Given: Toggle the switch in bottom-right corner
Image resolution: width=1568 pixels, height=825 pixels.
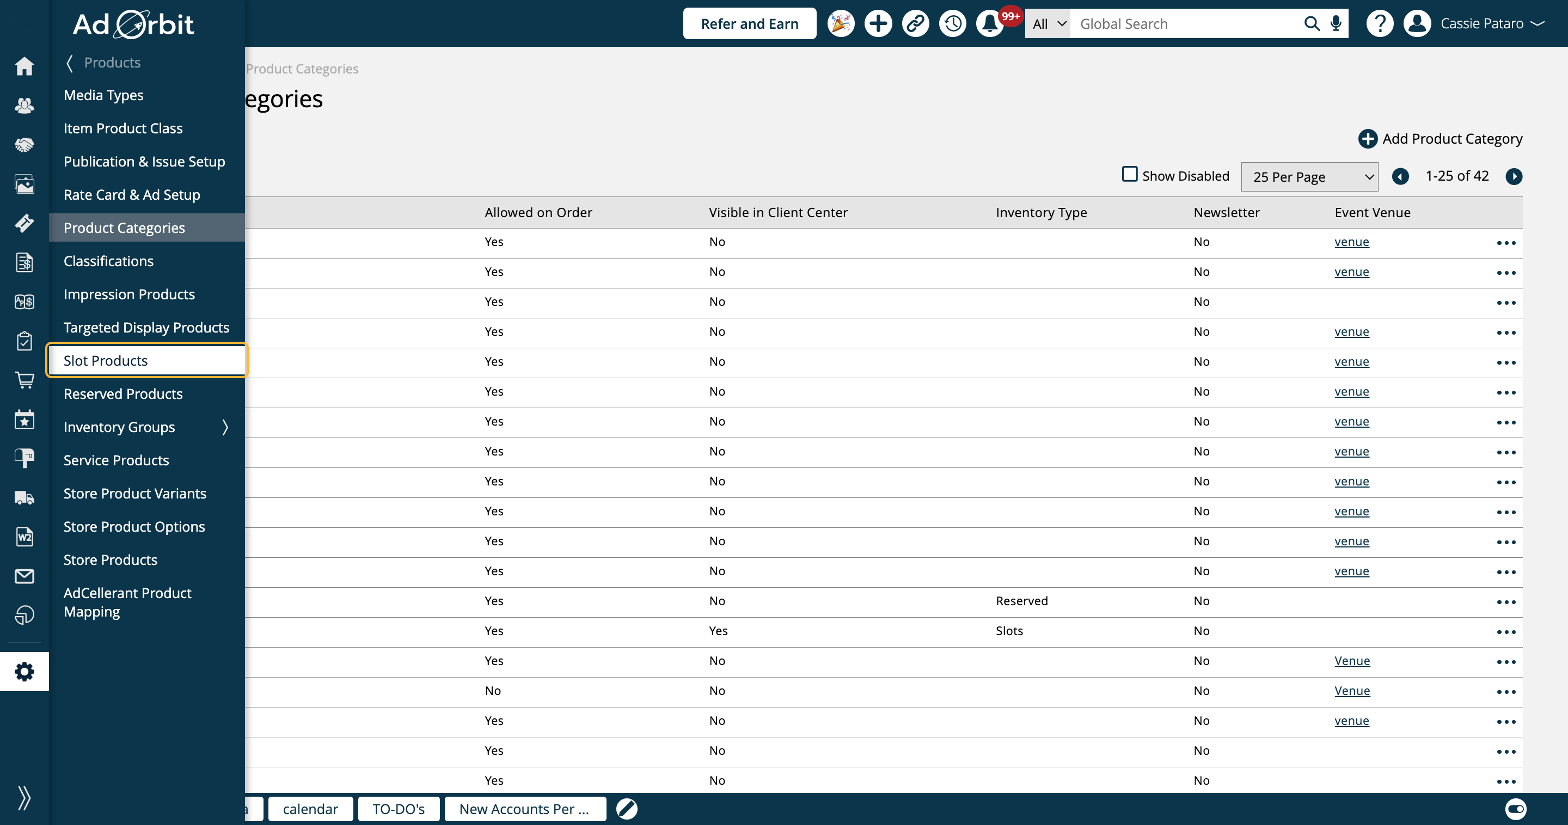Looking at the screenshot, I should coord(1515,809).
